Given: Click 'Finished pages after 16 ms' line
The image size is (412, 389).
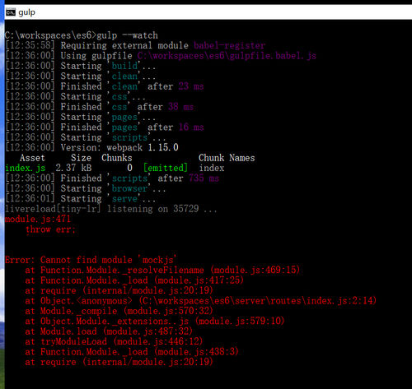Looking at the screenshot, I should (x=105, y=127).
